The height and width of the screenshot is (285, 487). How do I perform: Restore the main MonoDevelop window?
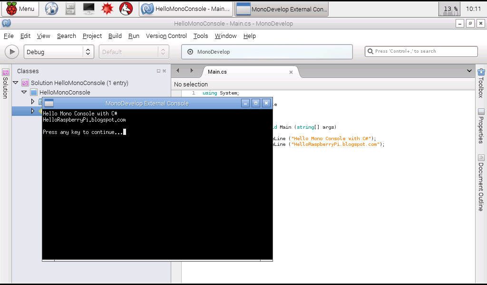click(470, 23)
